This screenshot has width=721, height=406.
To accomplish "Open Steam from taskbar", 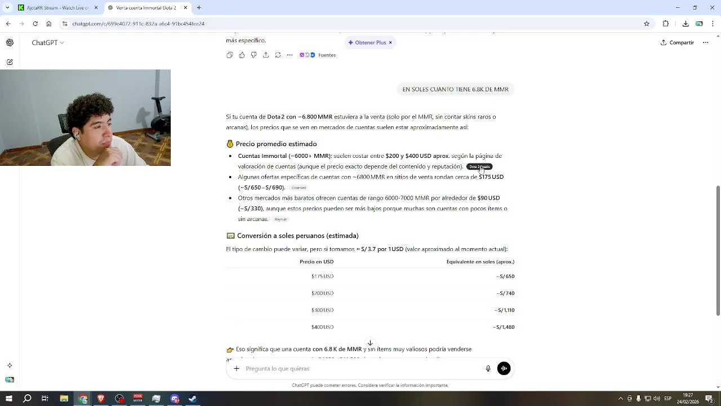I will (193, 399).
